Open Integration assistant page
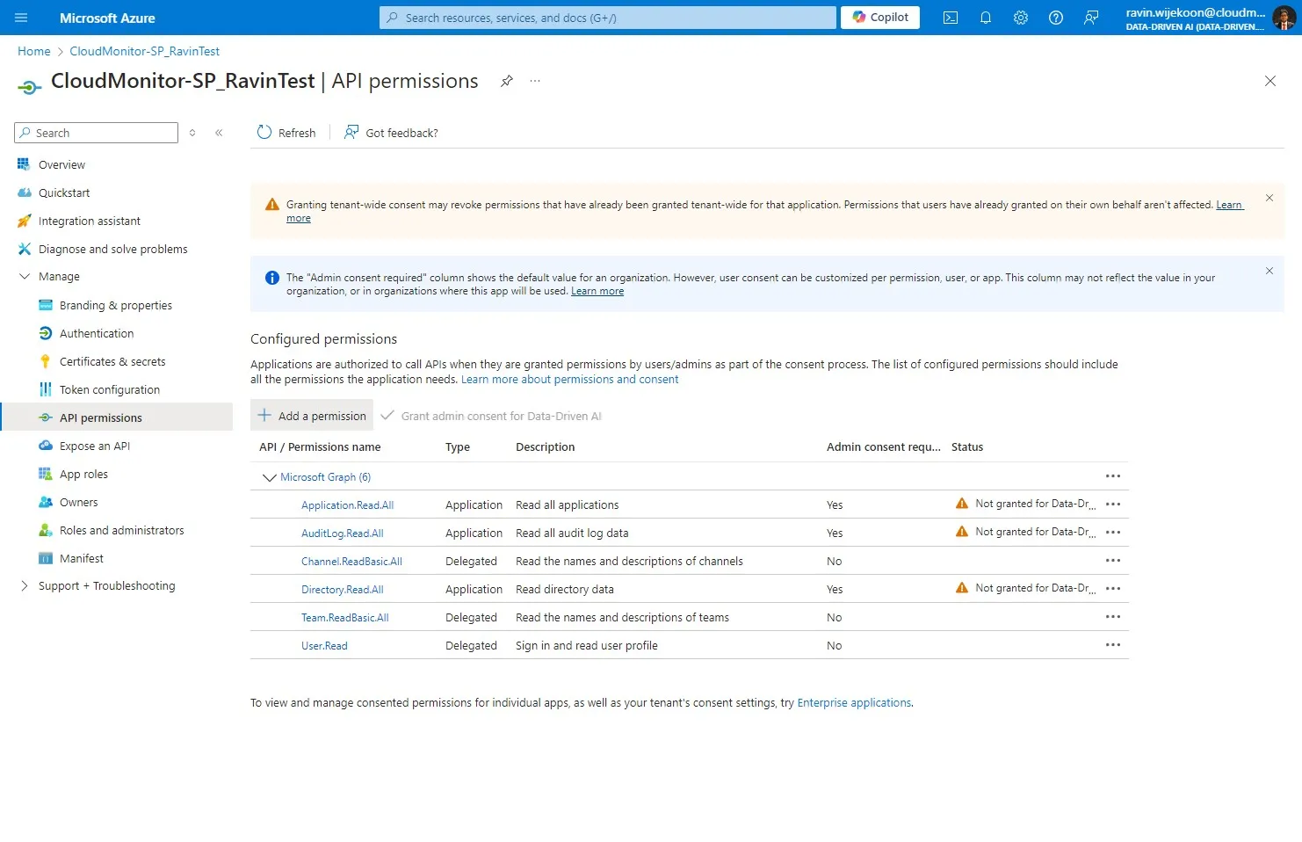 tap(90, 221)
